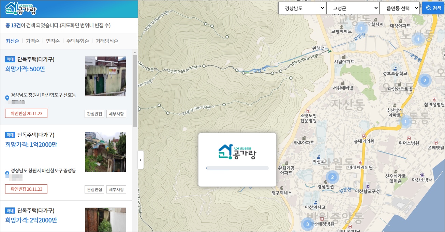The height and width of the screenshot is (232, 445).
Task: Open the photo of the 1억2000만 listing
Action: tap(105, 152)
